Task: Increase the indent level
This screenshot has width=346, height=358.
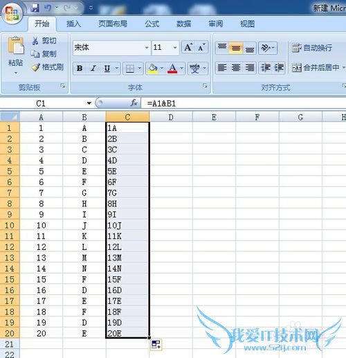Action: (x=279, y=68)
